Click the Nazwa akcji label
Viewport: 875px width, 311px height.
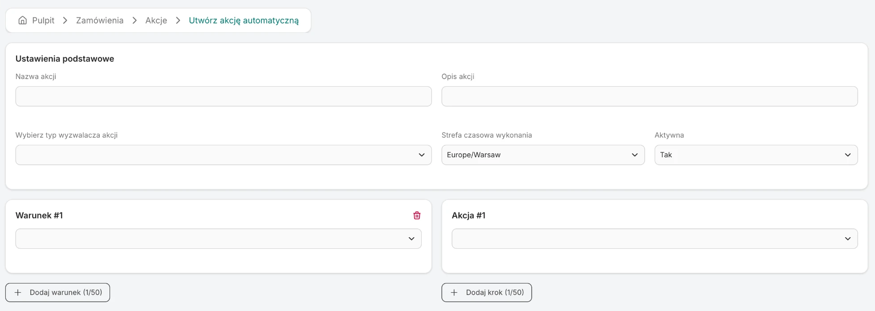36,76
